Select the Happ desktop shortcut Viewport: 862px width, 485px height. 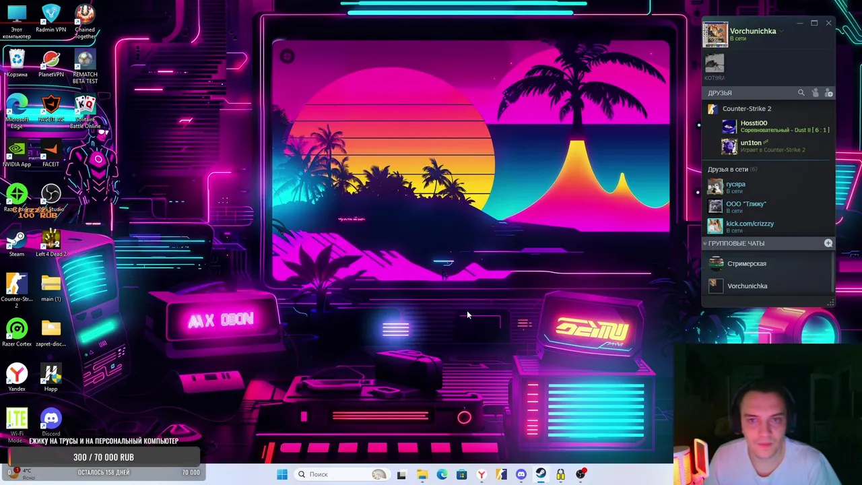click(x=51, y=379)
